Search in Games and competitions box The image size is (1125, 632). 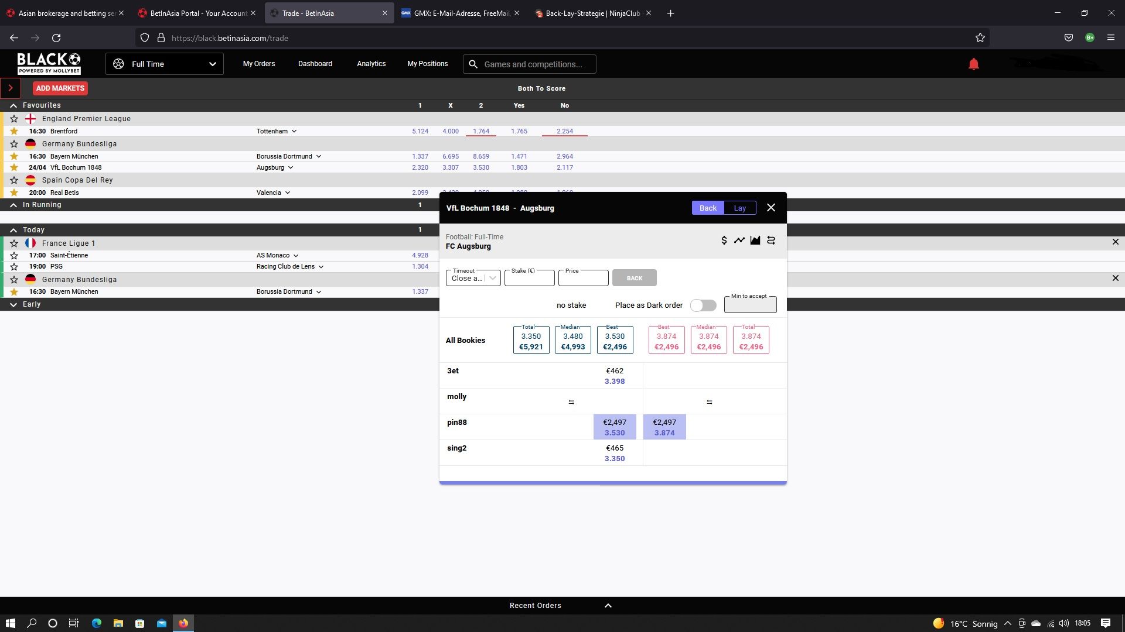pos(530,64)
